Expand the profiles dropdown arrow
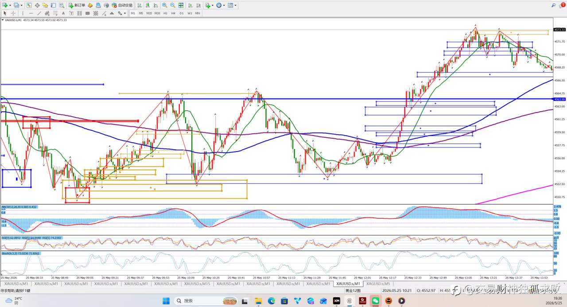 click(21, 5)
